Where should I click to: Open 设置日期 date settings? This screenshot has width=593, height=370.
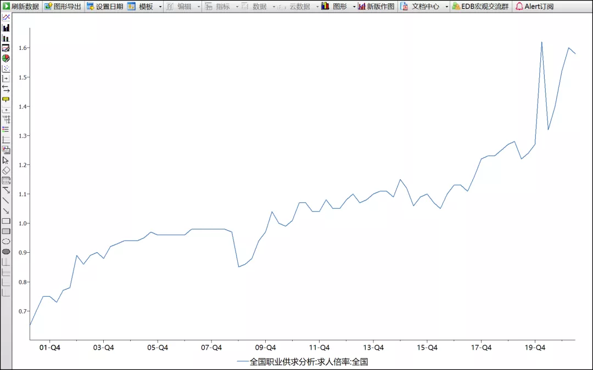105,7
